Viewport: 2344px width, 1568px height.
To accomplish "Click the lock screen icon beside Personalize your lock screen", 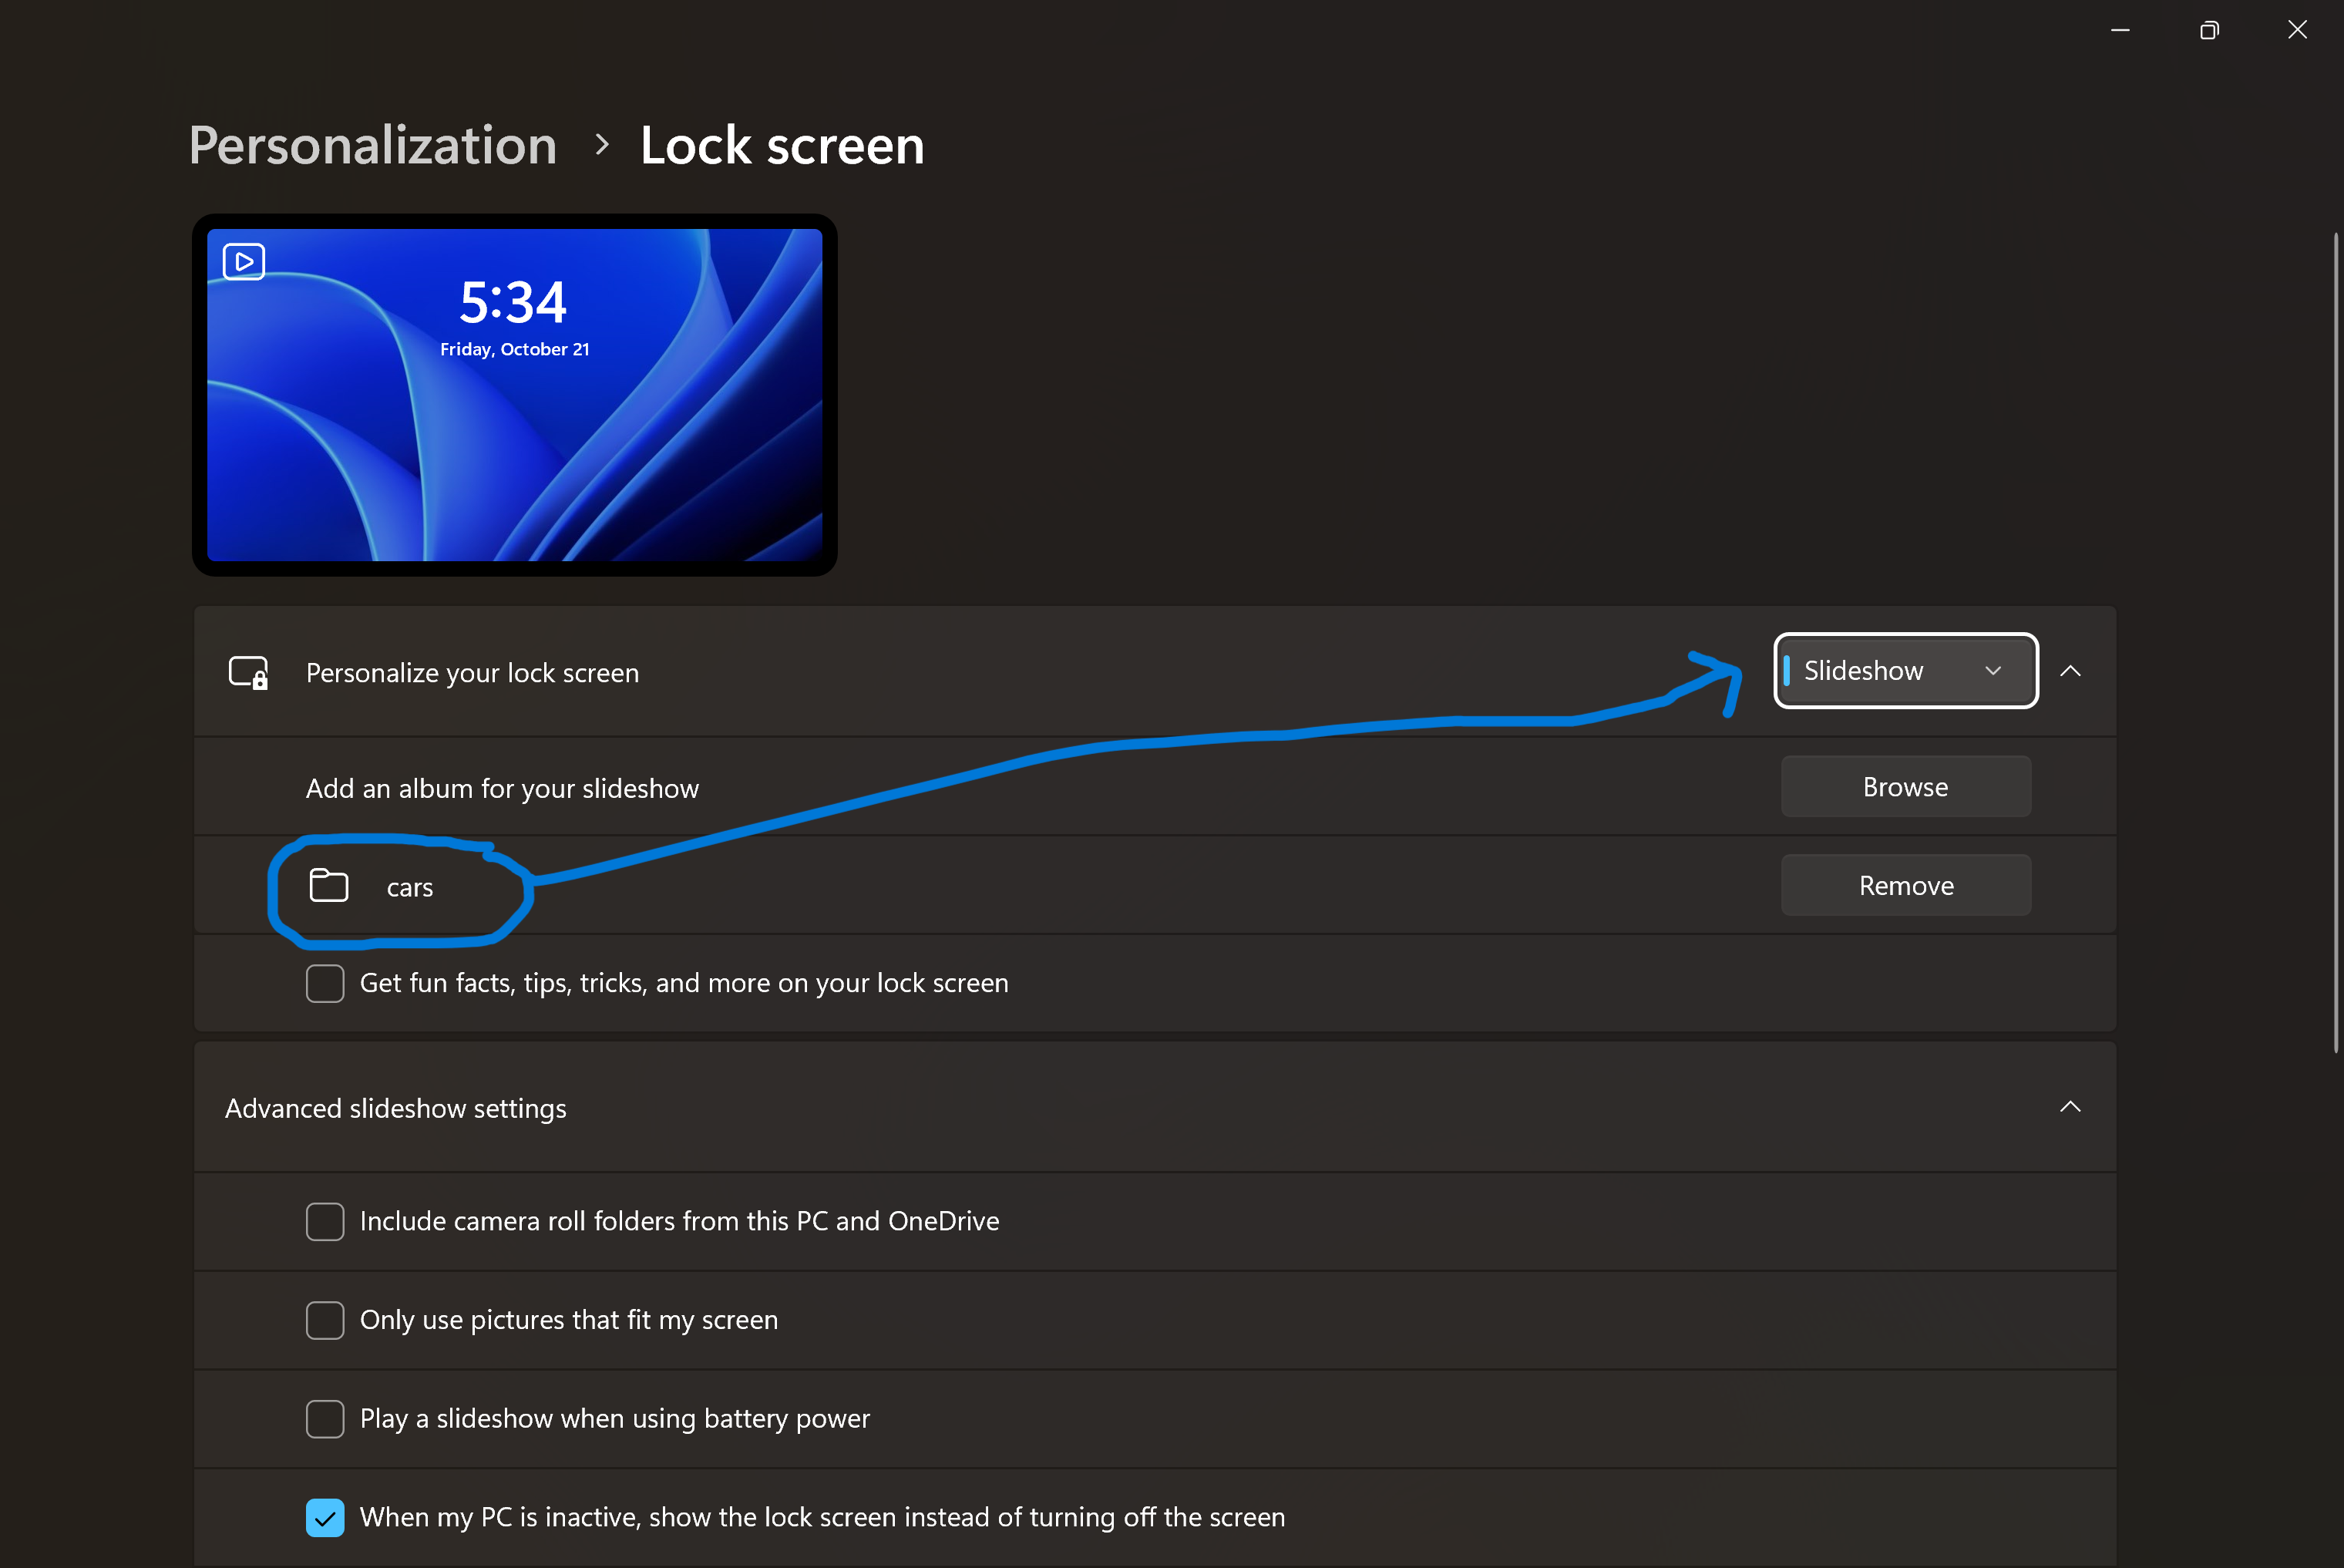I will [x=247, y=672].
